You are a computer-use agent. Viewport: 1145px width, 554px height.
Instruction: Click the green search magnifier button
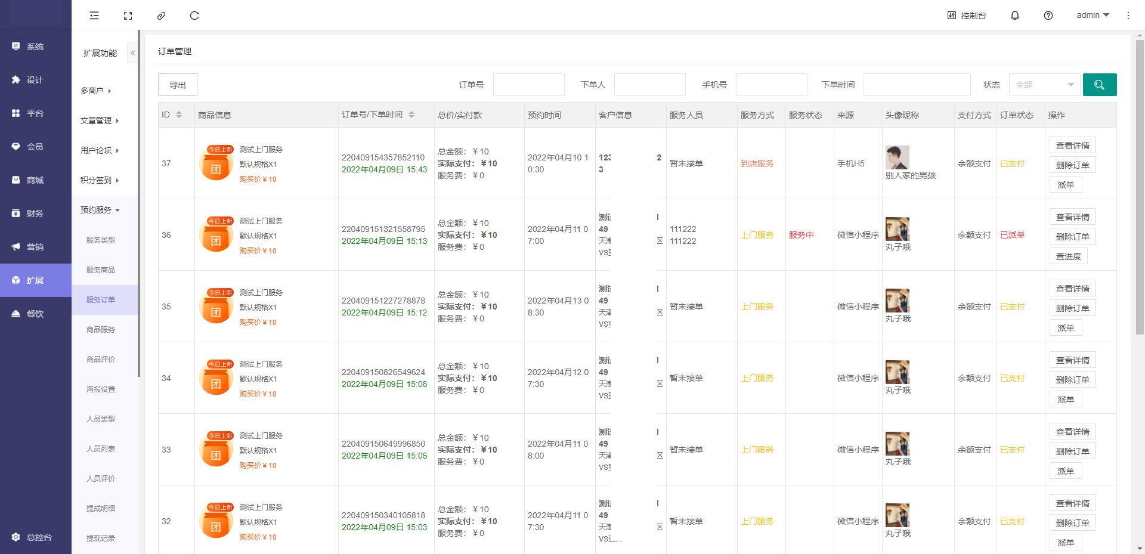click(1099, 85)
